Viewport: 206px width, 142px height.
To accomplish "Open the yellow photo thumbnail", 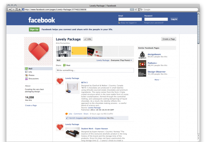I will point(79,51).
